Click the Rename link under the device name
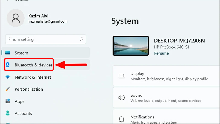The height and width of the screenshot is (124, 220). click(161, 53)
